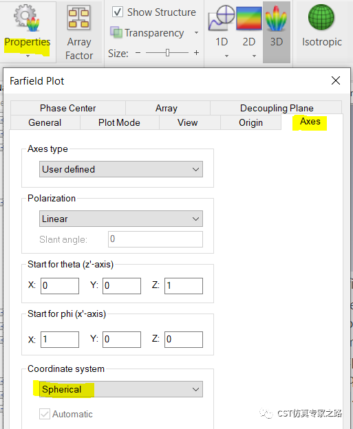Click the Array Factor icon

pyautogui.click(x=79, y=18)
